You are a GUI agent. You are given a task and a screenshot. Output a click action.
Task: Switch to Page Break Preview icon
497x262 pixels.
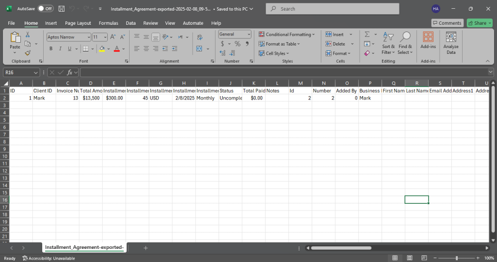[x=424, y=258]
